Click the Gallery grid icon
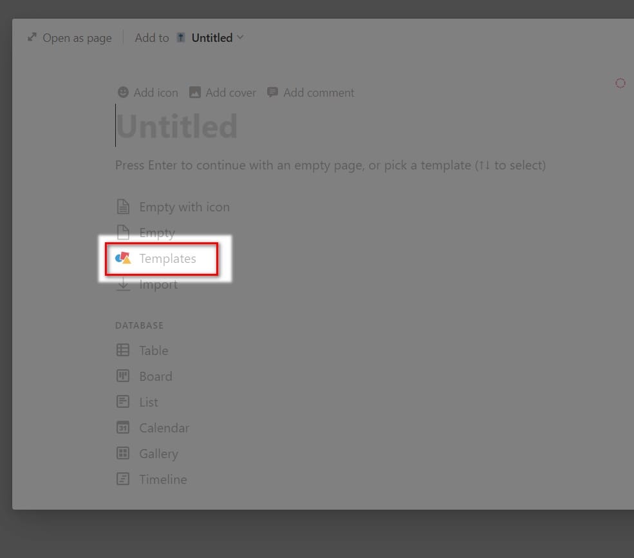The image size is (634, 558). coord(123,453)
